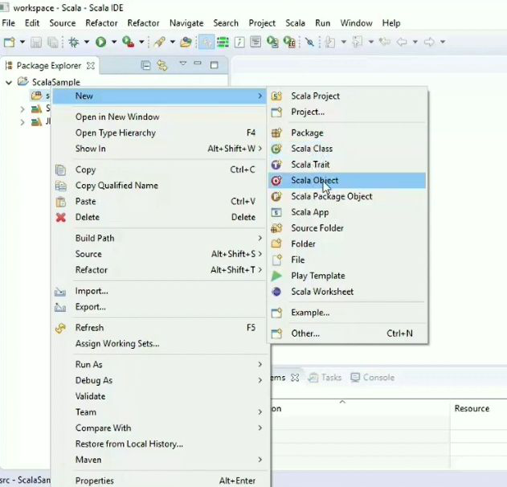This screenshot has width=507, height=487.
Task: Select Package from the New submenu
Action: coord(347,133)
